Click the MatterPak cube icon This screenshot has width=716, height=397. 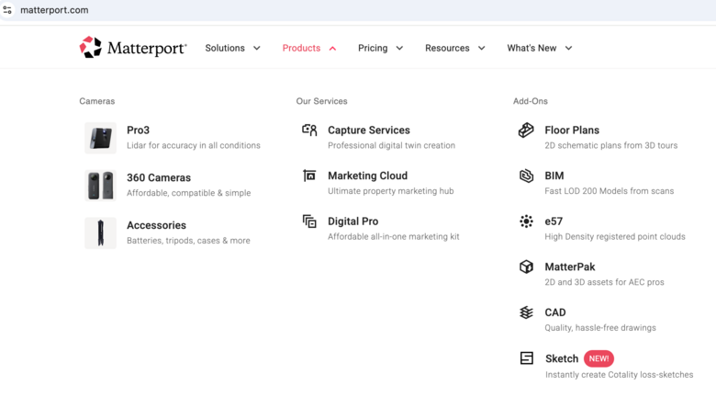(x=526, y=267)
